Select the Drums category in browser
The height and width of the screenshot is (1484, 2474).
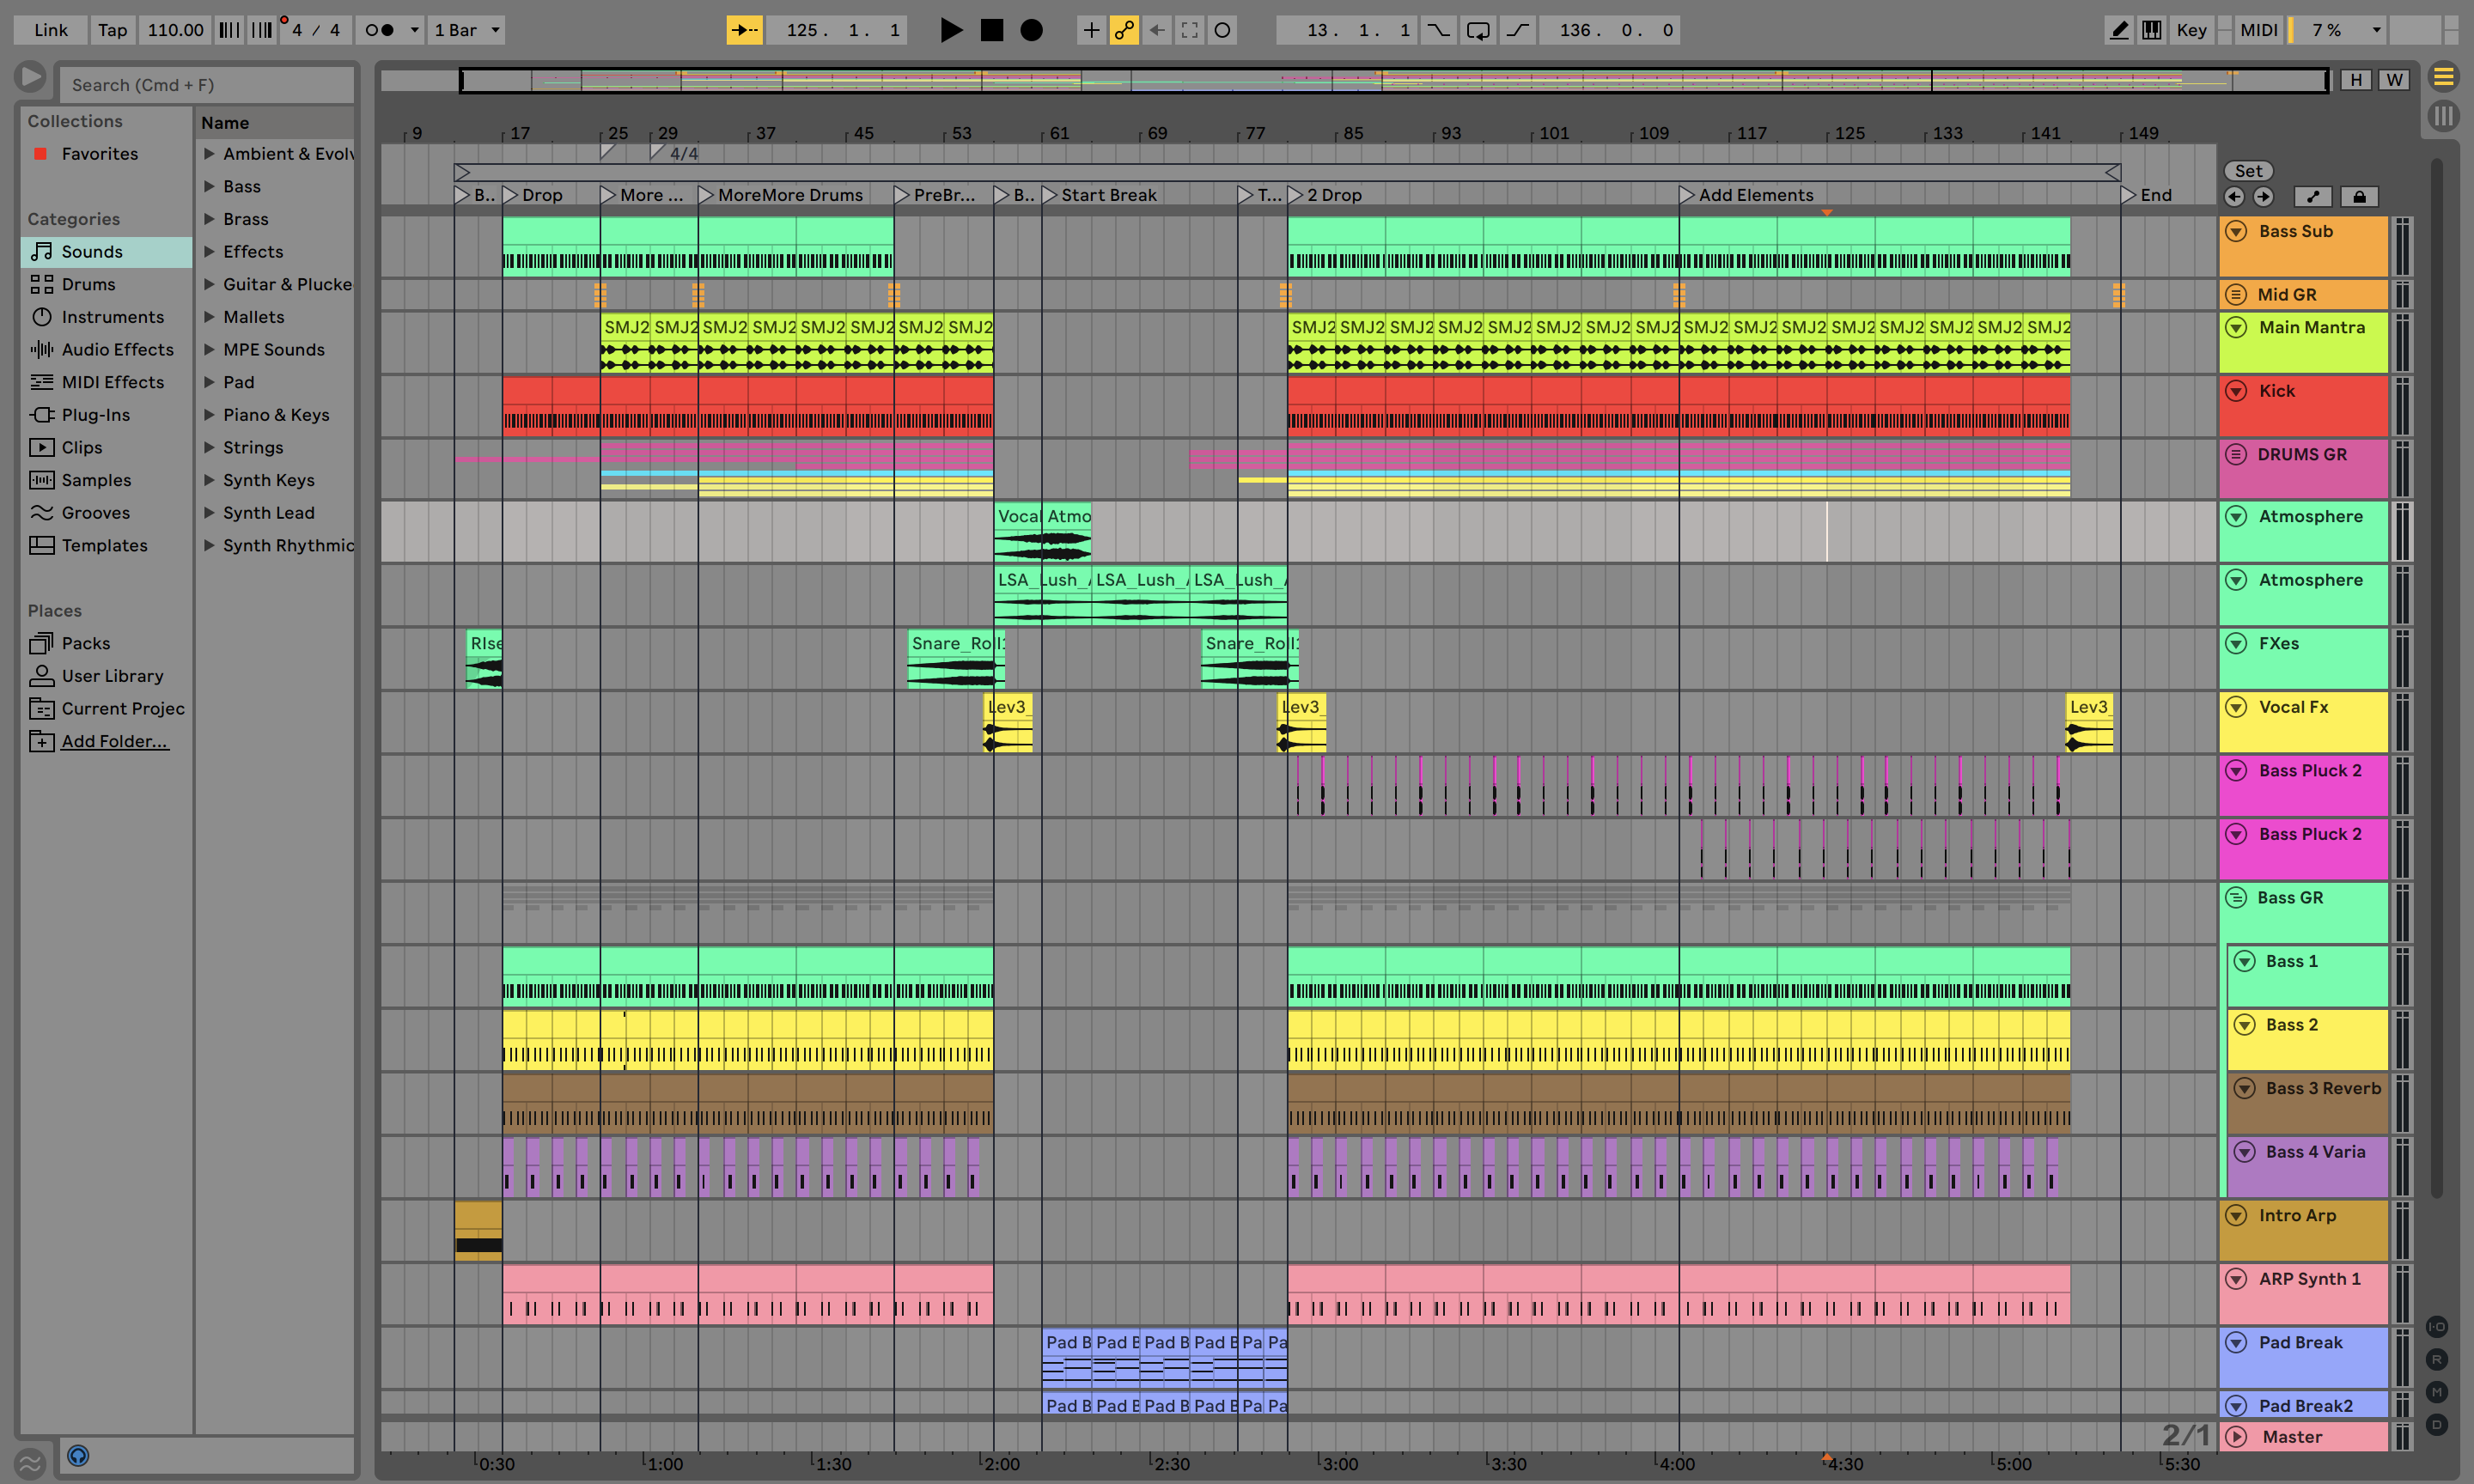pyautogui.click(x=88, y=284)
